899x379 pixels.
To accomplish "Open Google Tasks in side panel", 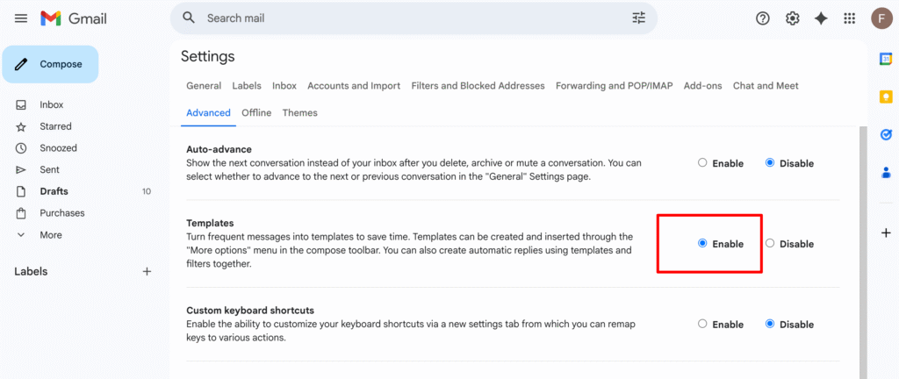I will 886,134.
